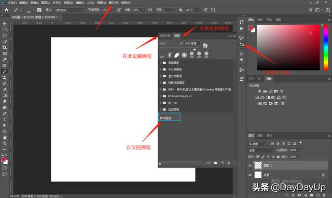Select the Move tool
This screenshot has height=198, width=332.
coord(5,23)
